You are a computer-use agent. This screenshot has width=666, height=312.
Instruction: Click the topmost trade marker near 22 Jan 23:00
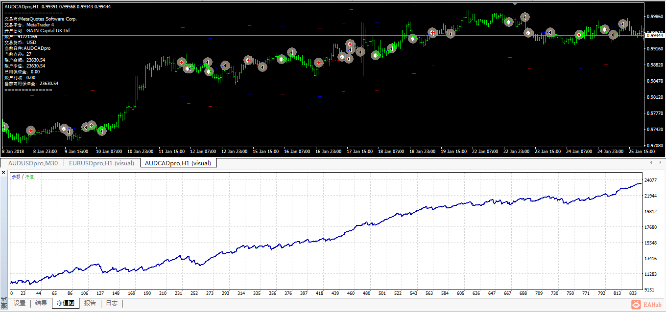tap(524, 17)
